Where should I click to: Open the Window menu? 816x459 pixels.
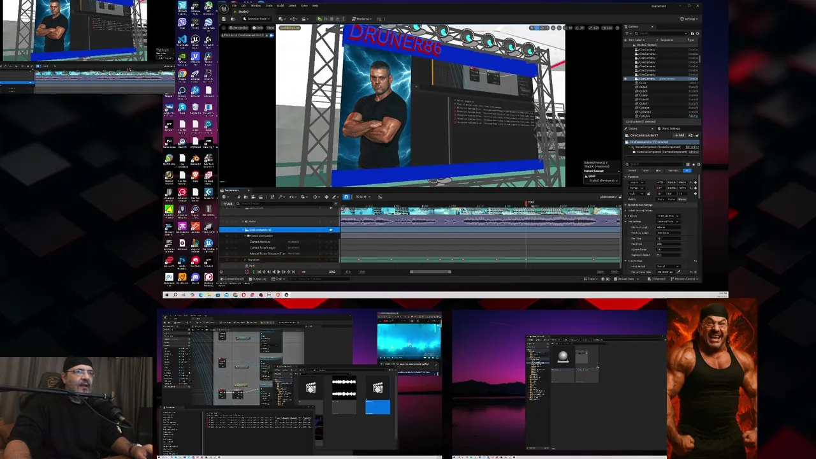point(256,6)
